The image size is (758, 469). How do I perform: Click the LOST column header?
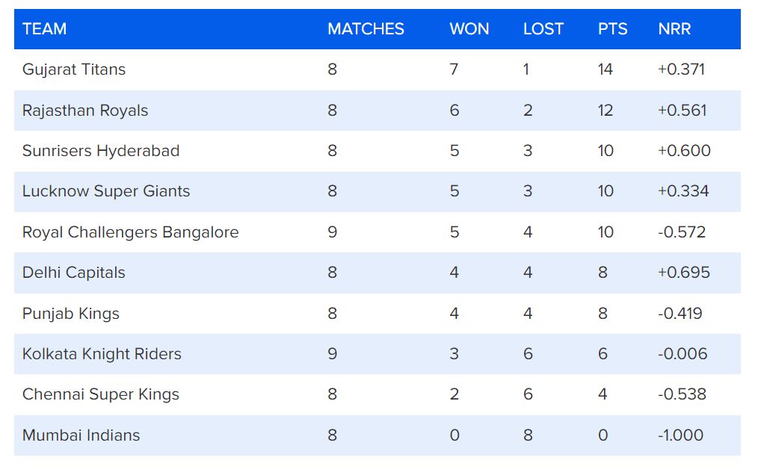[x=543, y=29]
